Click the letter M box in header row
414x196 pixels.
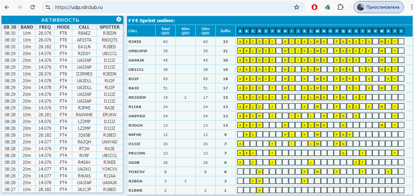coord(317,31)
